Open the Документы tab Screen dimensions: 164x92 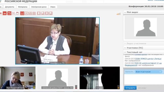tap(10, 7)
